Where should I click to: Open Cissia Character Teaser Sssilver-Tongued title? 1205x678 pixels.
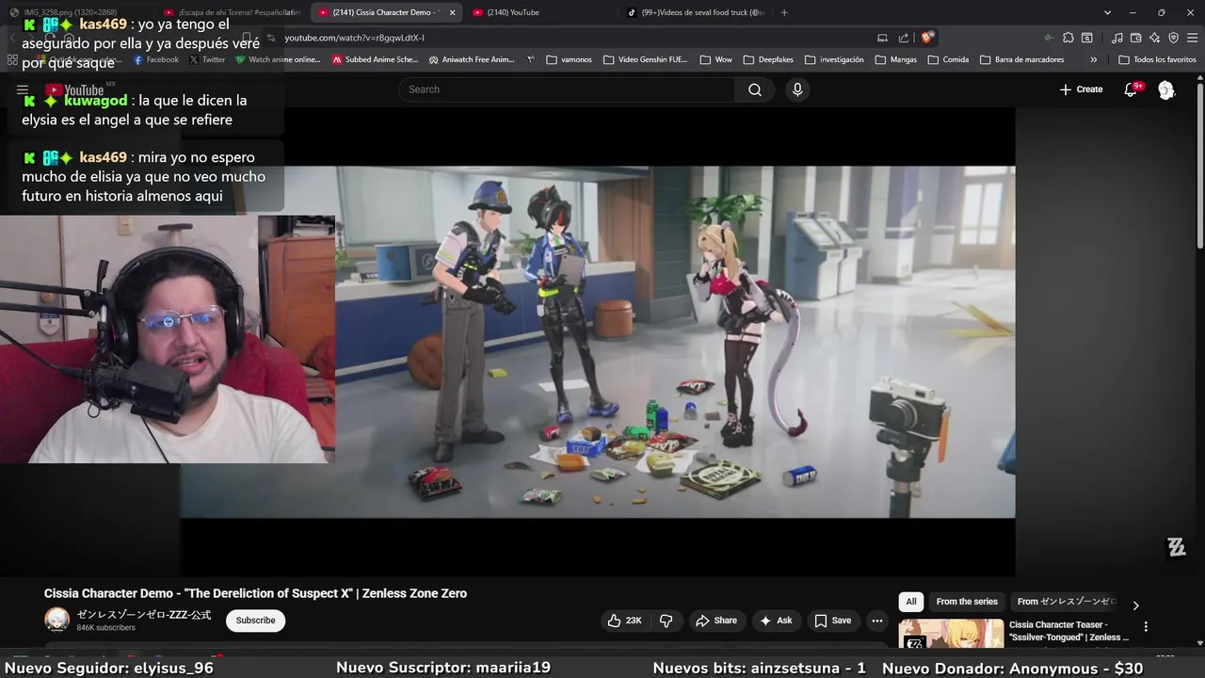1068,631
